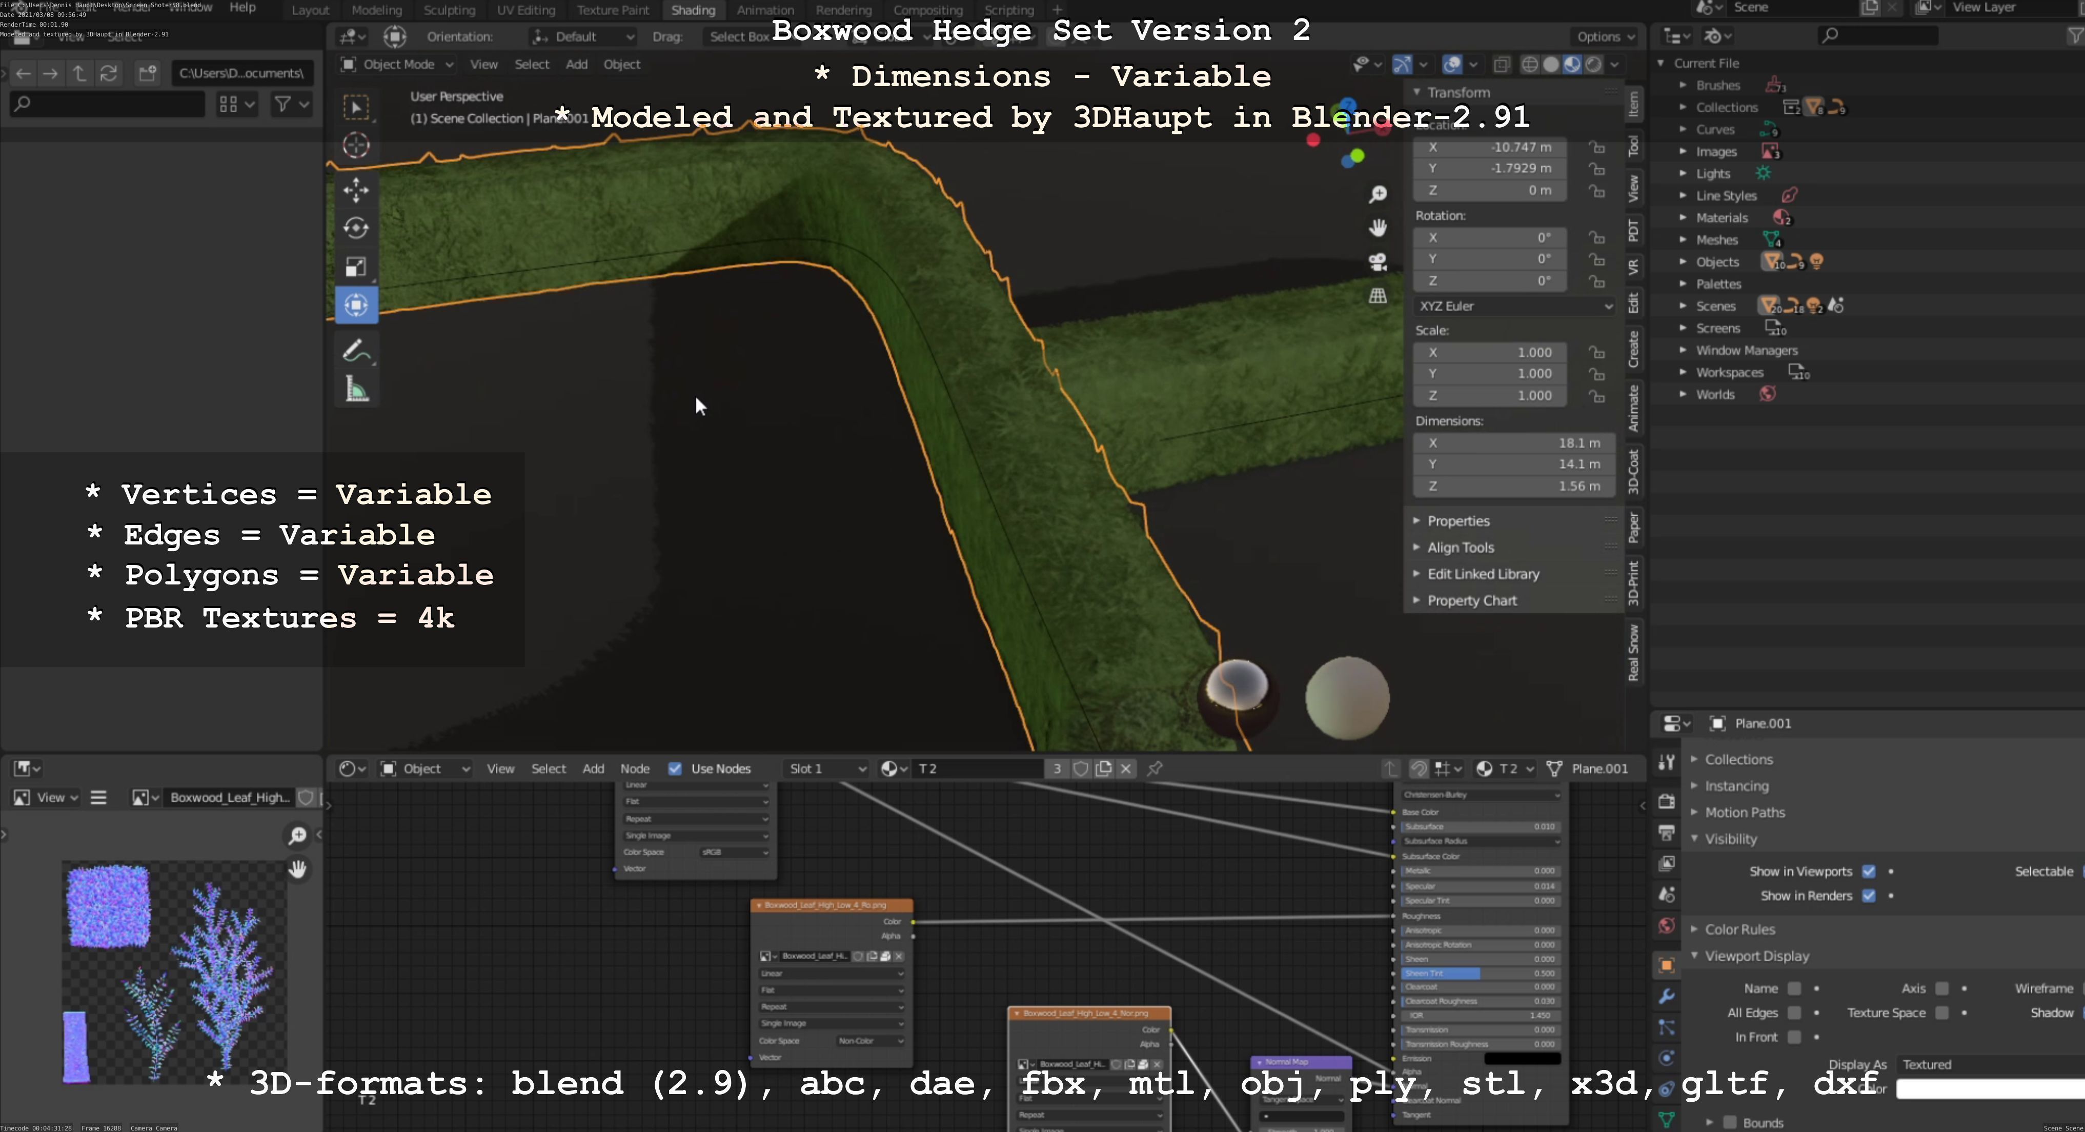Pin the shader node editor material
Screen dimensions: 2085x1132
click(1155, 769)
